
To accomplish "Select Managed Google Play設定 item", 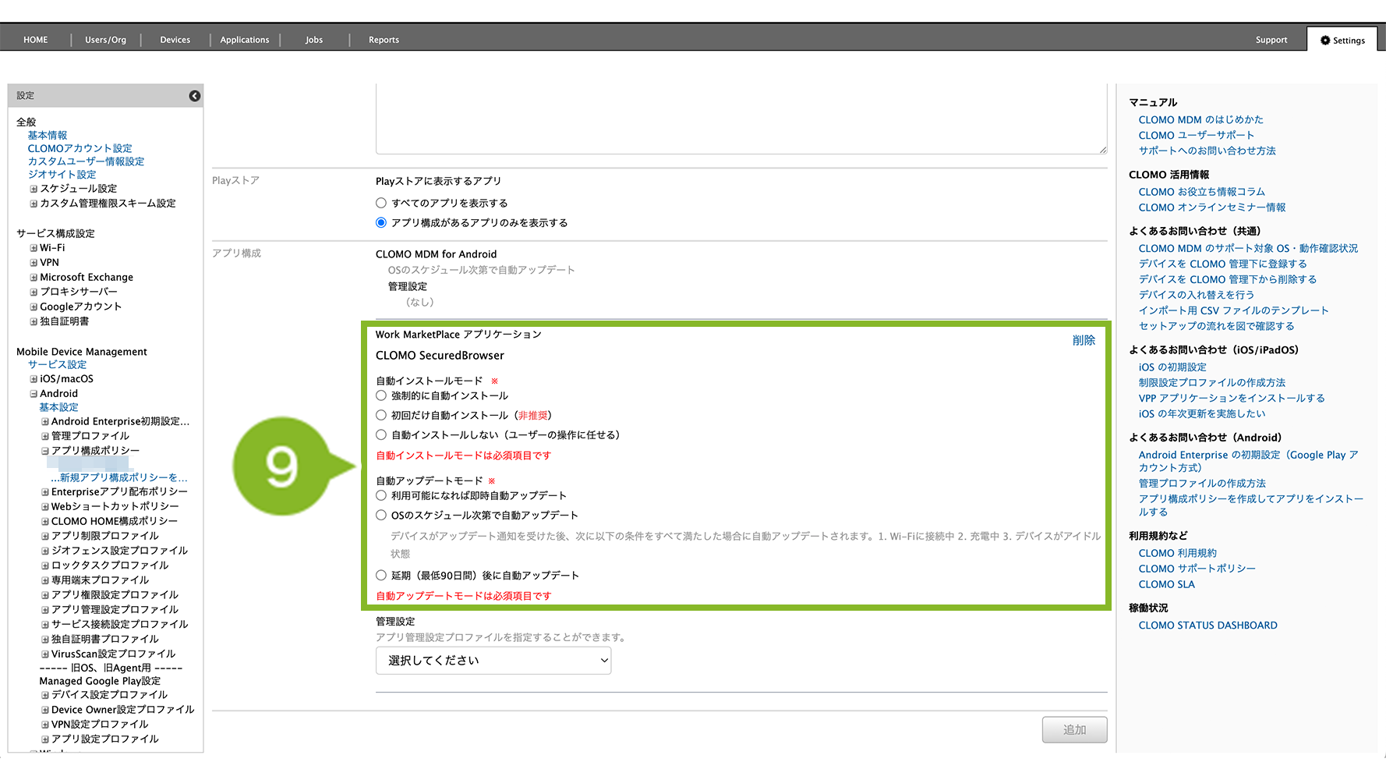I will click(x=100, y=681).
